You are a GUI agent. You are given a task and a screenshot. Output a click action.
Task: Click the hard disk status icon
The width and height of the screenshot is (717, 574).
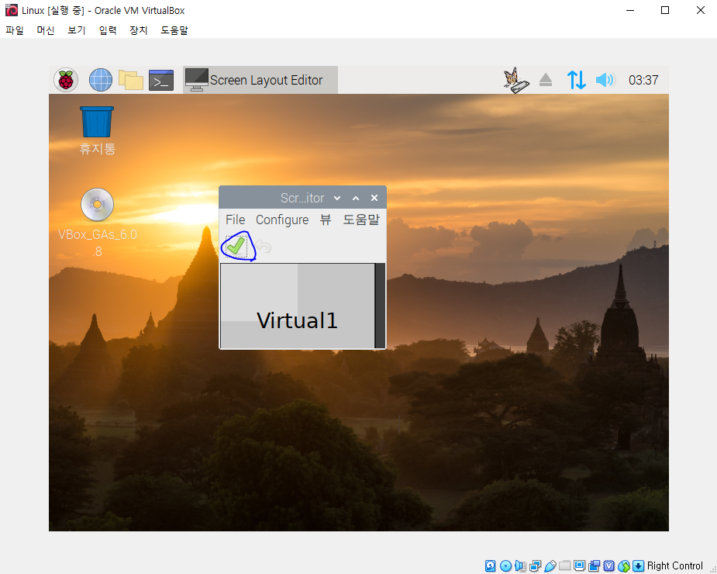tap(490, 565)
